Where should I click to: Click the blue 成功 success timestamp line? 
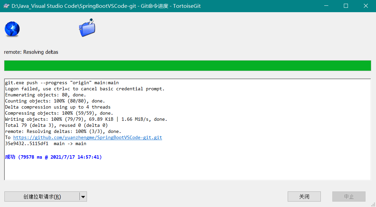tap(53, 157)
